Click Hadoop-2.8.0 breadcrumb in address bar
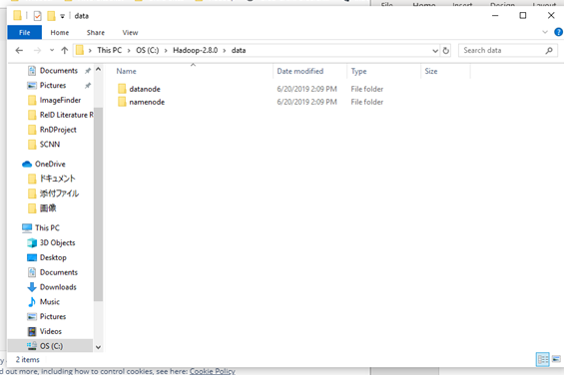 pyautogui.click(x=196, y=50)
